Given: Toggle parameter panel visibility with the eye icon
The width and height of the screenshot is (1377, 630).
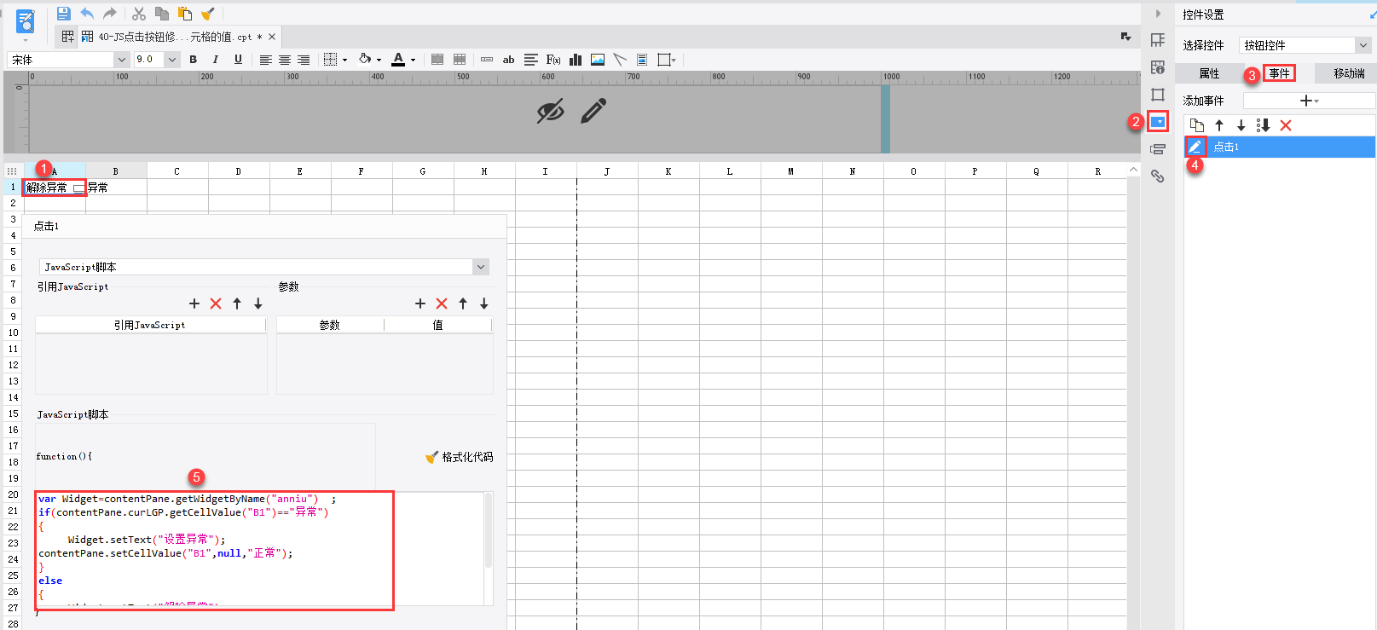Looking at the screenshot, I should (x=551, y=111).
